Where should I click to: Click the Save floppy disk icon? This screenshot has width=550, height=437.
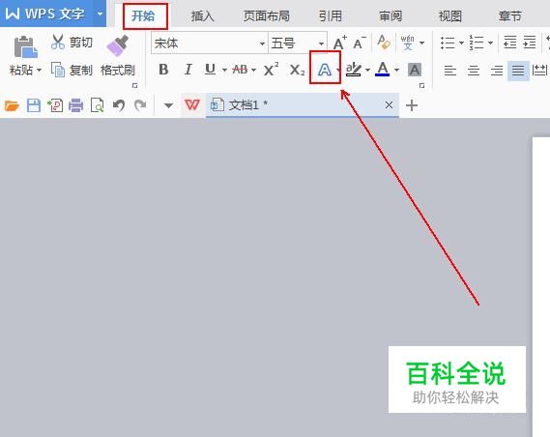34,105
